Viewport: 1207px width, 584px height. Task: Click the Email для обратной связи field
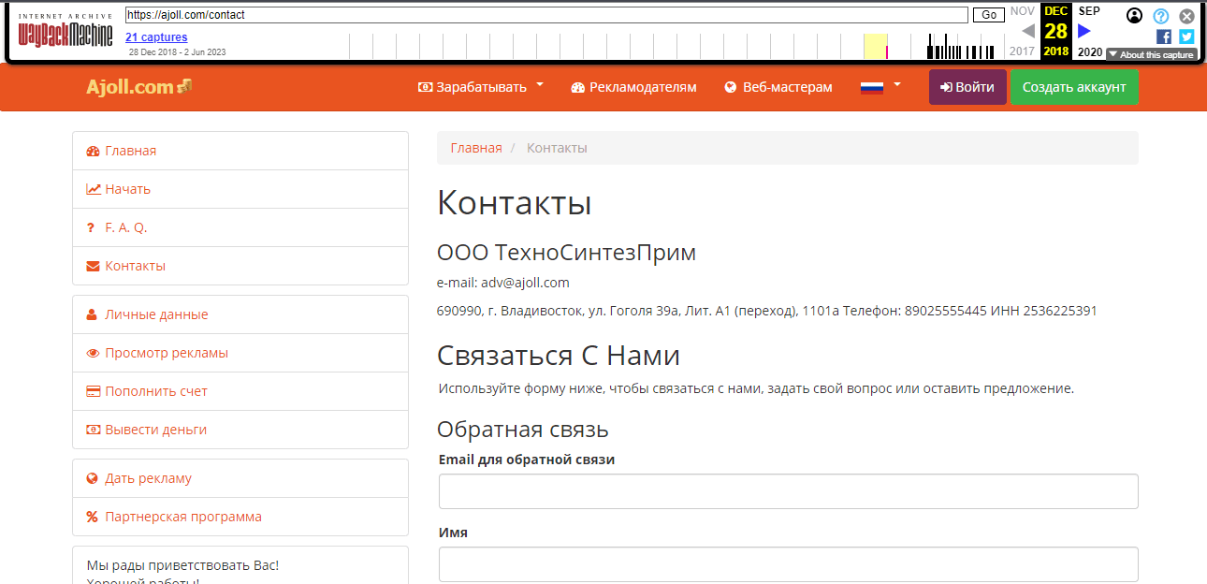(788, 491)
